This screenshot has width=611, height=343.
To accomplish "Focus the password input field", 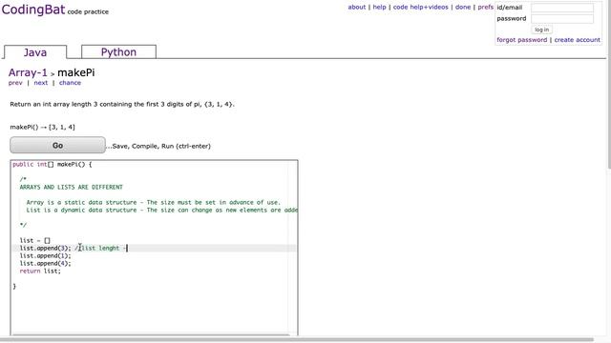I will 562,19.
